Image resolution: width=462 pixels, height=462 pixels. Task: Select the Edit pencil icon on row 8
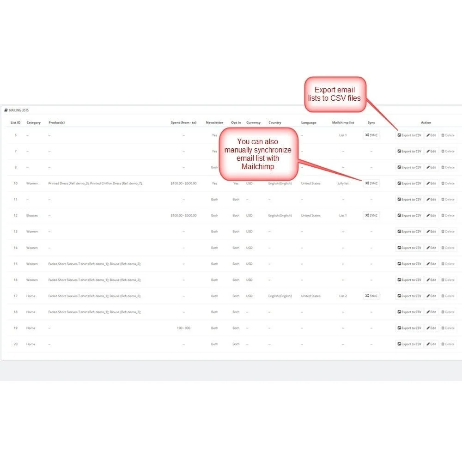point(428,167)
